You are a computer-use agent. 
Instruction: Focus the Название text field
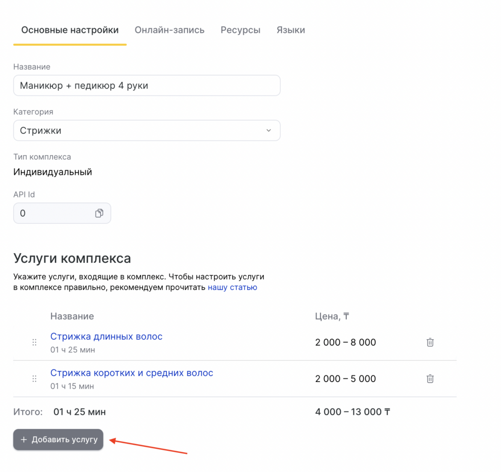coord(147,86)
